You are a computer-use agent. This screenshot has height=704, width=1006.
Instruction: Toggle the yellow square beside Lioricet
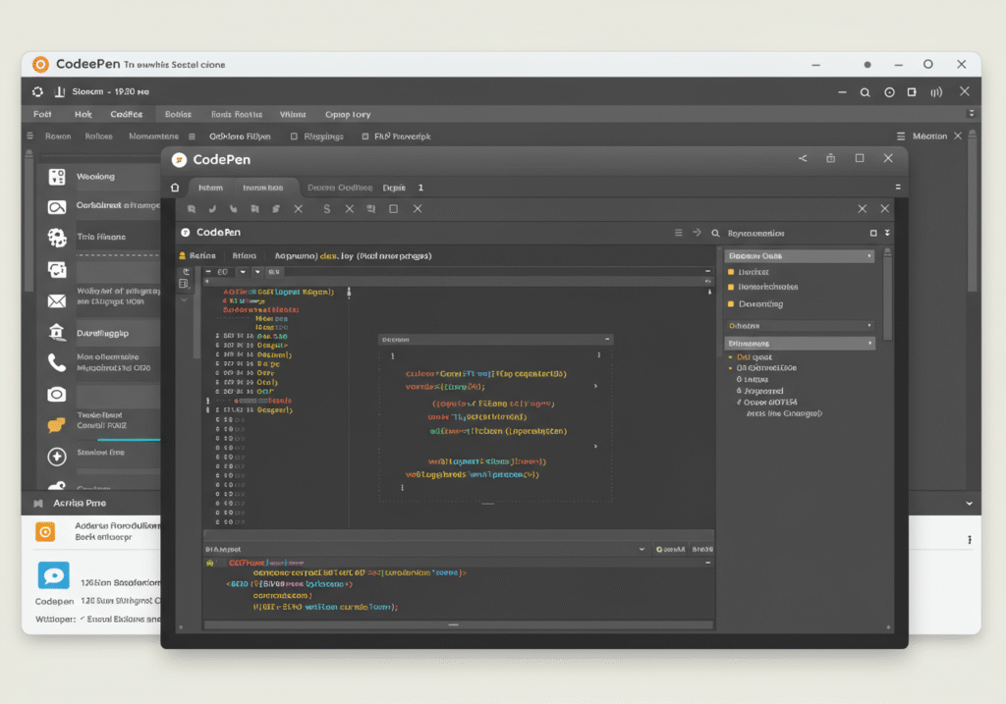point(731,273)
